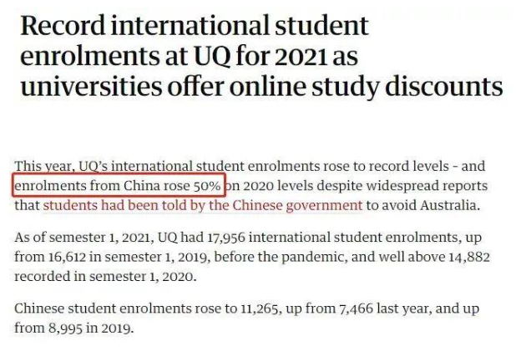Click the number 14,882 in the article
Viewport: 516px width, 356px height.
click(469, 257)
